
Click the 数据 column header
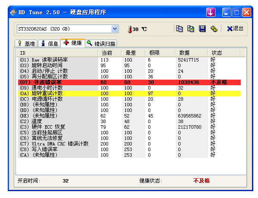(x=191, y=53)
